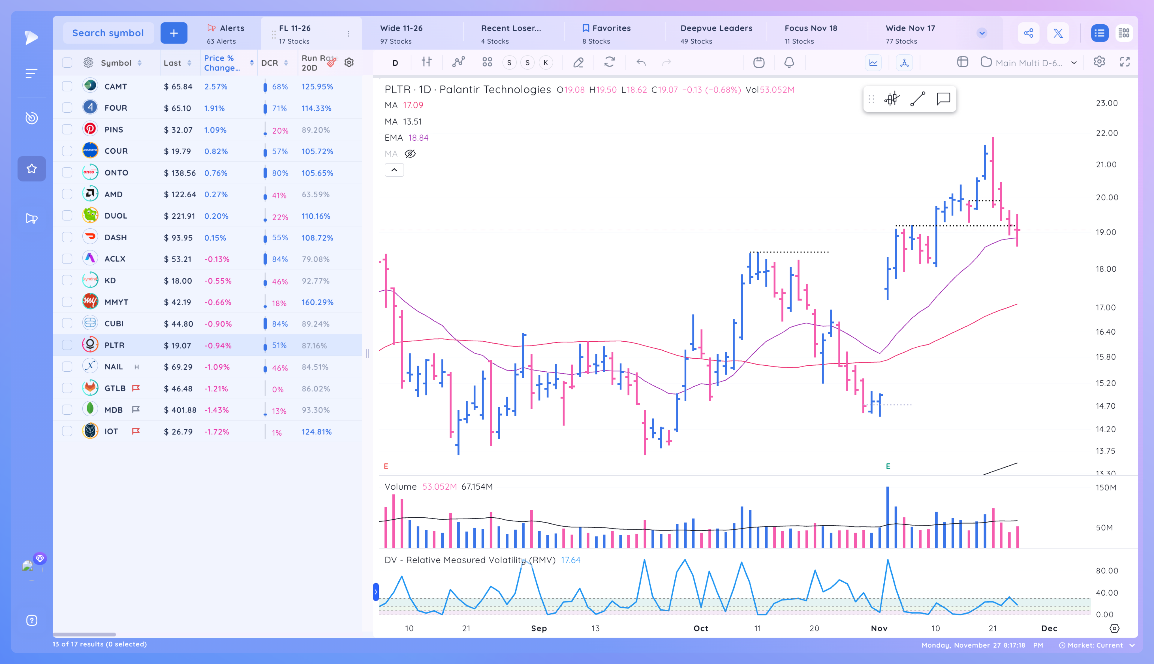The width and height of the screenshot is (1154, 664).
Task: Open the four-squares layout icon in chart toolbar
Action: [487, 62]
